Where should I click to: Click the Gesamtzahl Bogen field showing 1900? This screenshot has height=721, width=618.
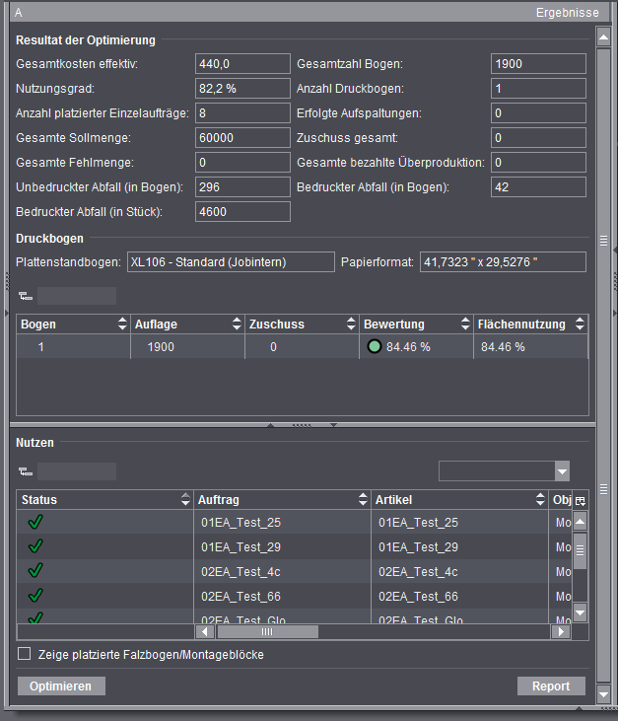(538, 63)
